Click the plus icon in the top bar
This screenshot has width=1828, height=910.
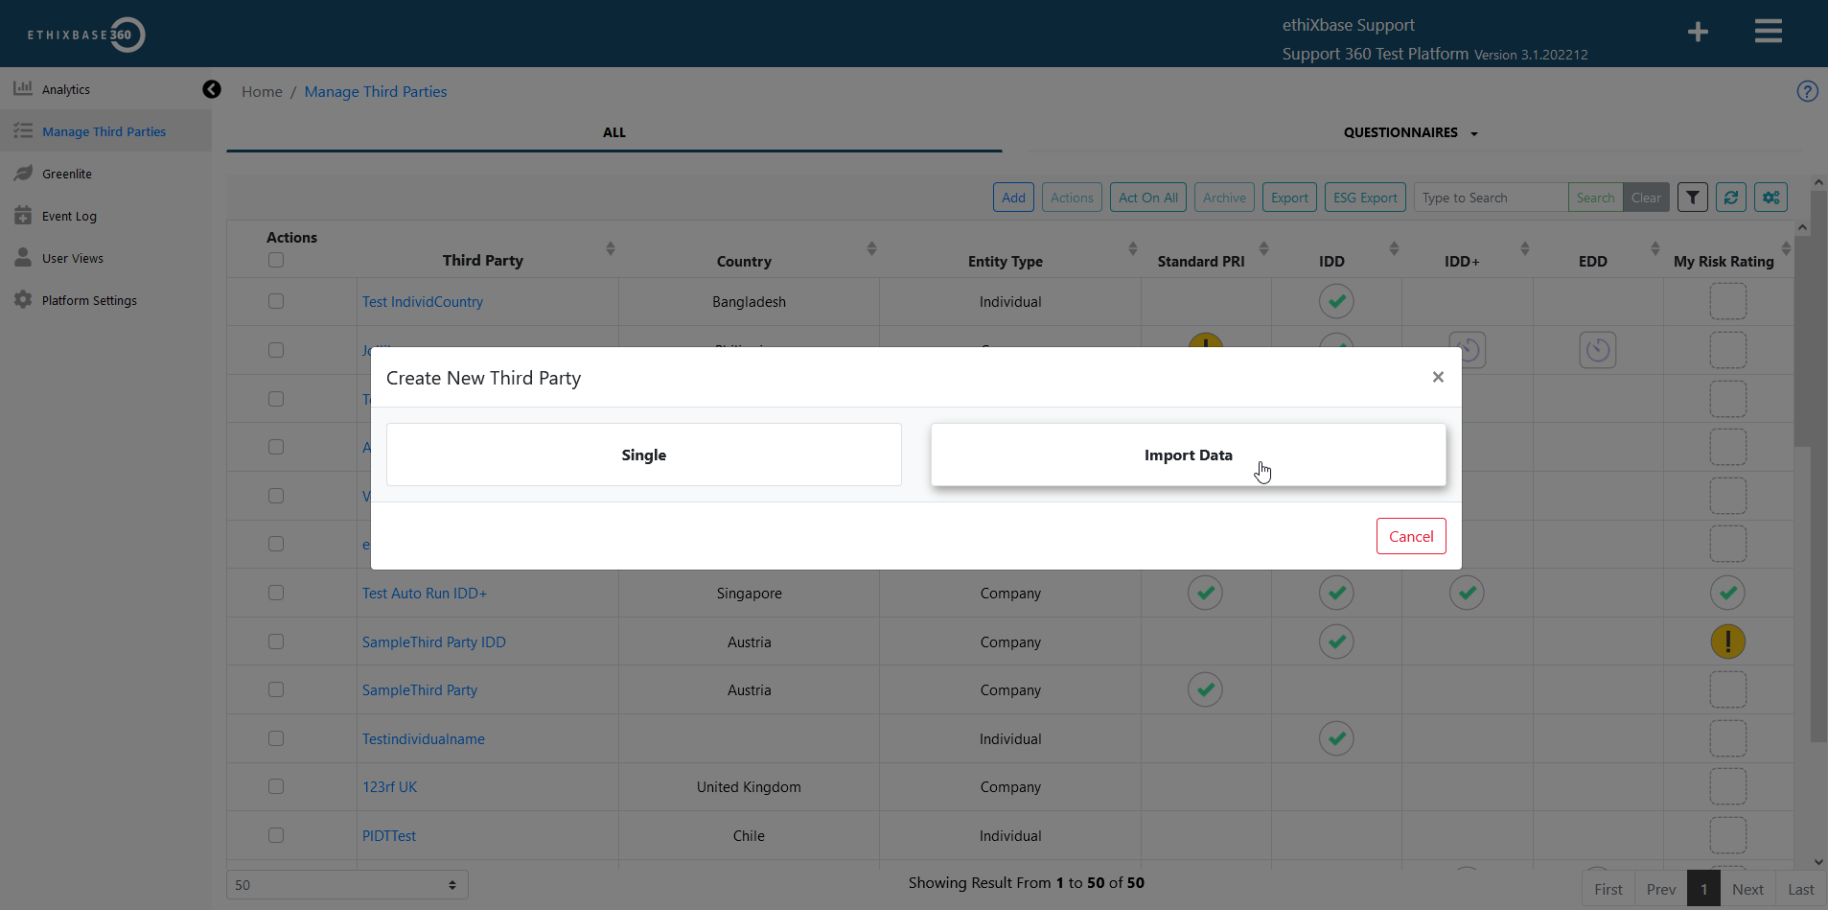[1698, 32]
